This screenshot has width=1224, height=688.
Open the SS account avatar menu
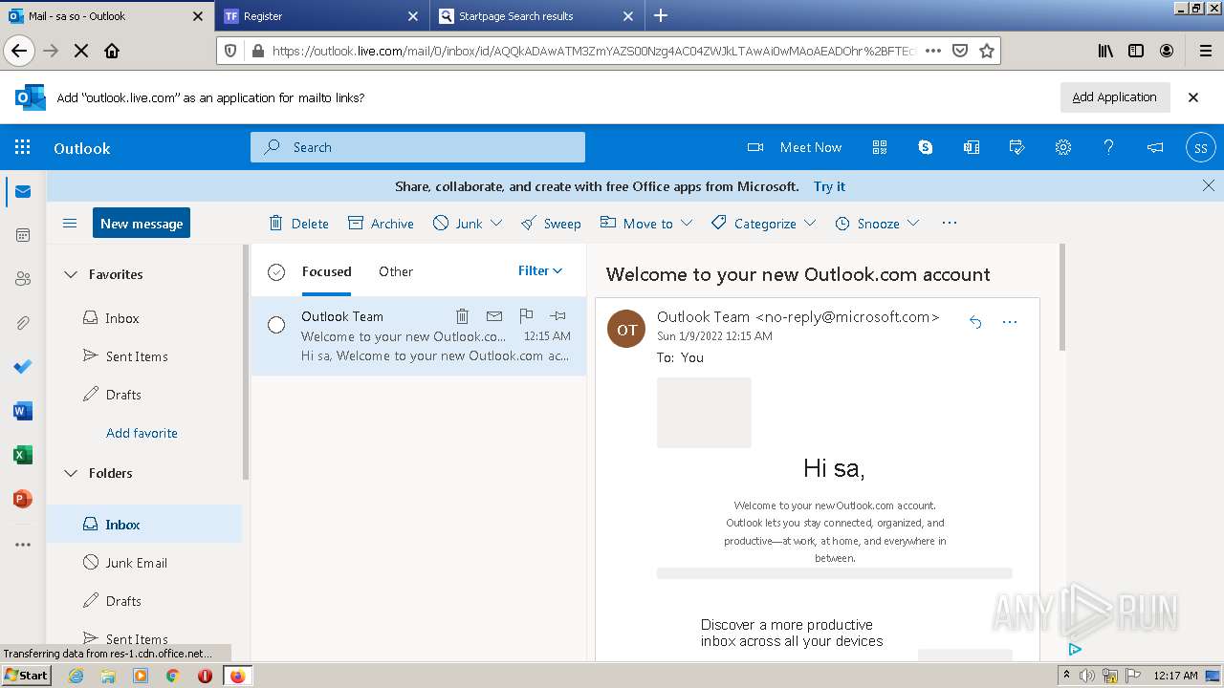point(1201,147)
